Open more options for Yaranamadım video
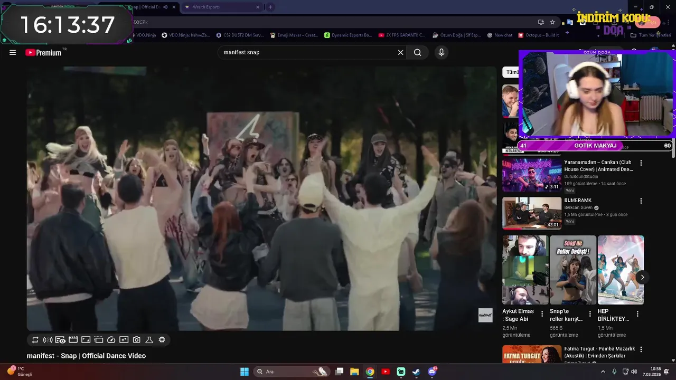 click(641, 163)
